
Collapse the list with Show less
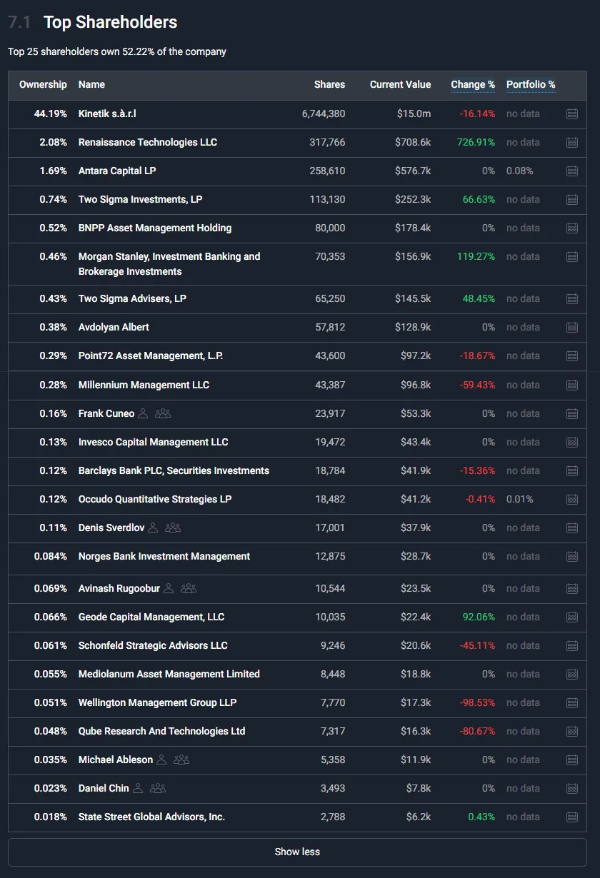pos(297,852)
